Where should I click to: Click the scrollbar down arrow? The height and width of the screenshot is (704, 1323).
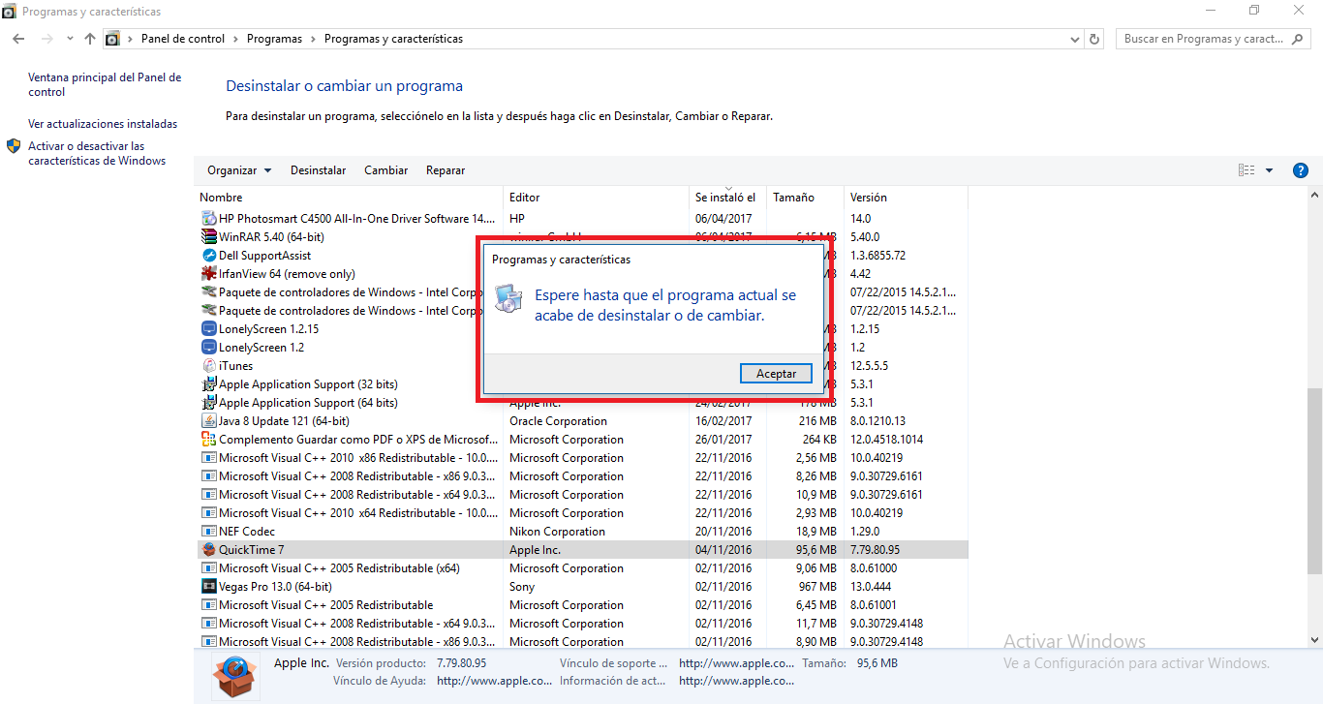(1314, 640)
